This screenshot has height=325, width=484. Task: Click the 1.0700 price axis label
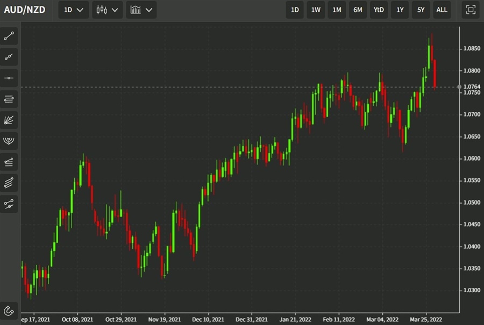[472, 114]
